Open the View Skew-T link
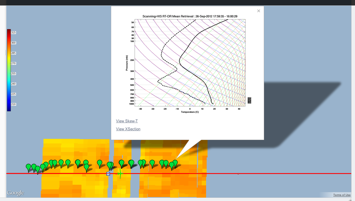Image resolution: width=355 pixels, height=201 pixels. pyautogui.click(x=127, y=121)
